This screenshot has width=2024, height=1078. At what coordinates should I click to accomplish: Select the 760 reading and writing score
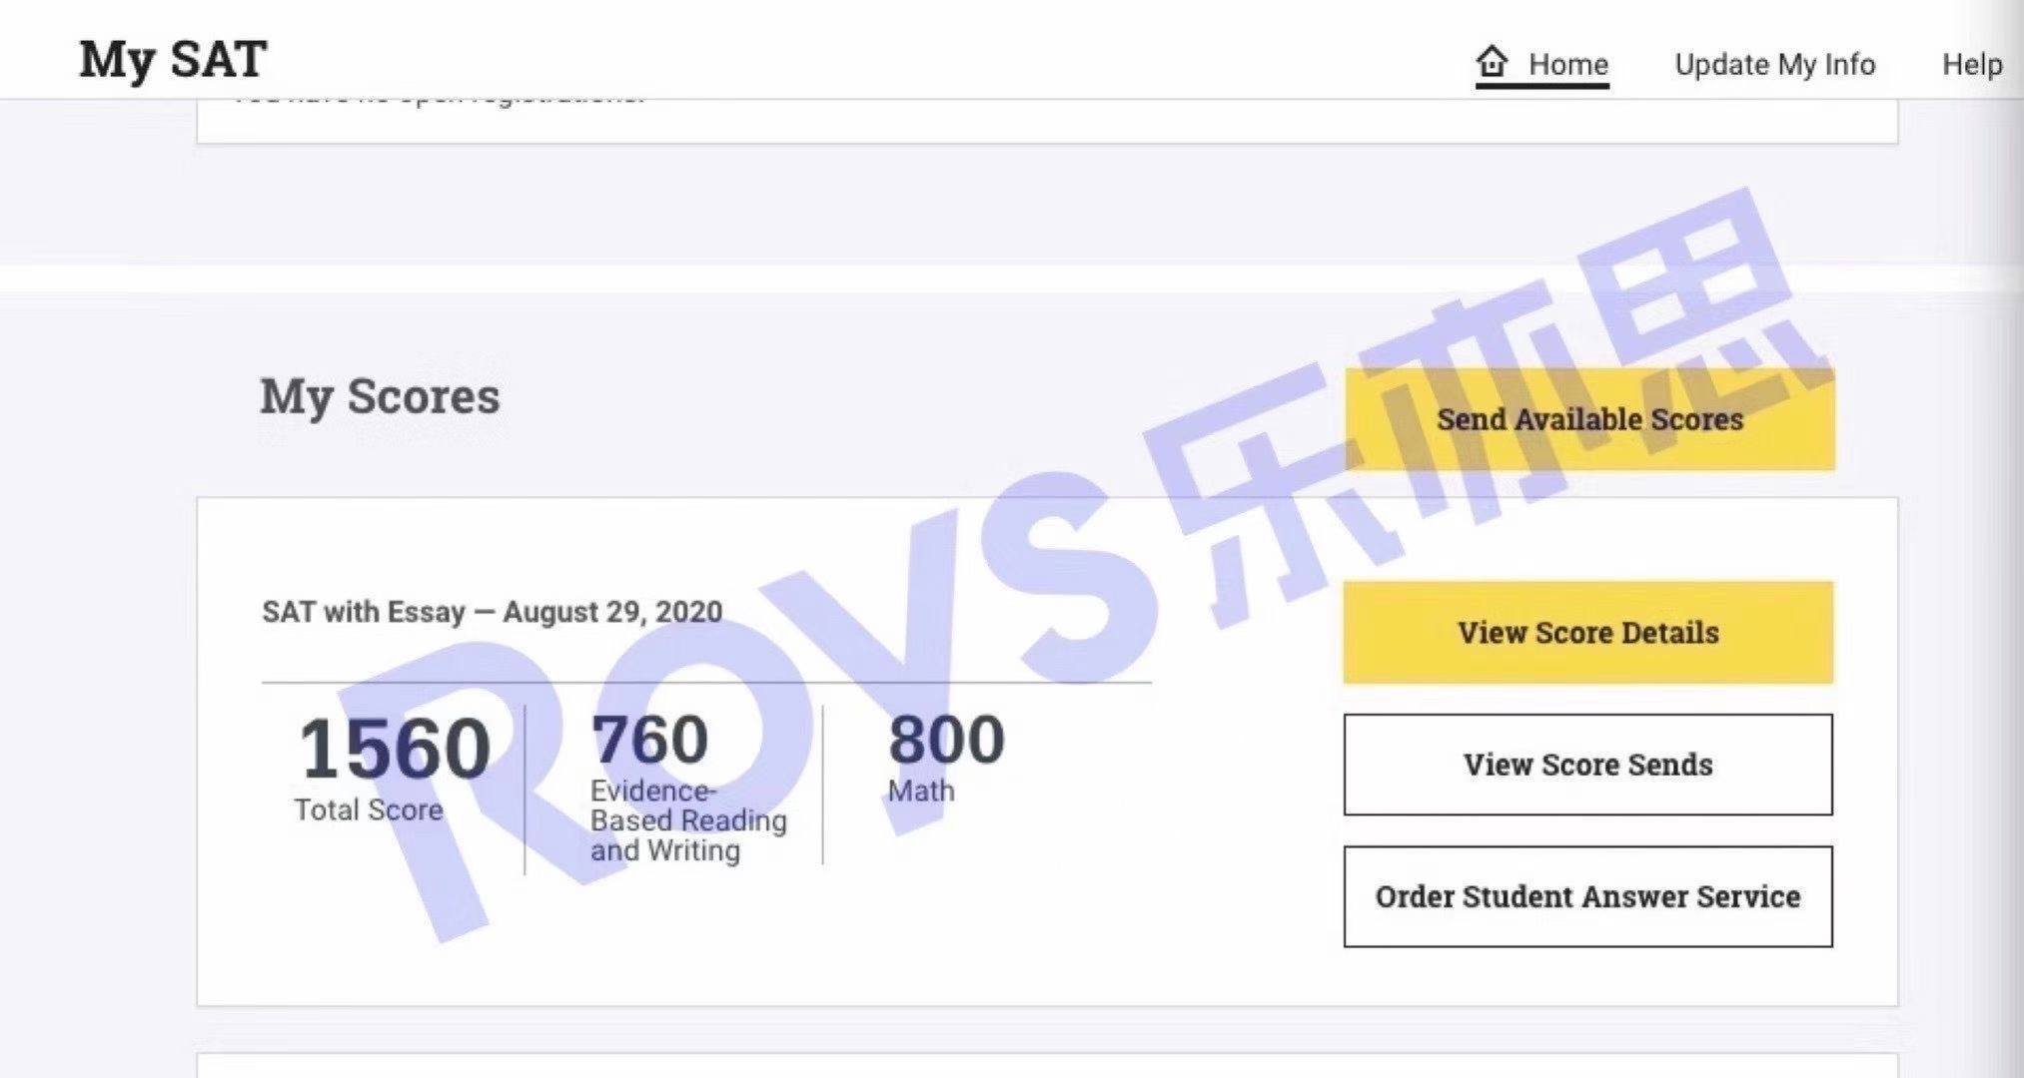649,740
